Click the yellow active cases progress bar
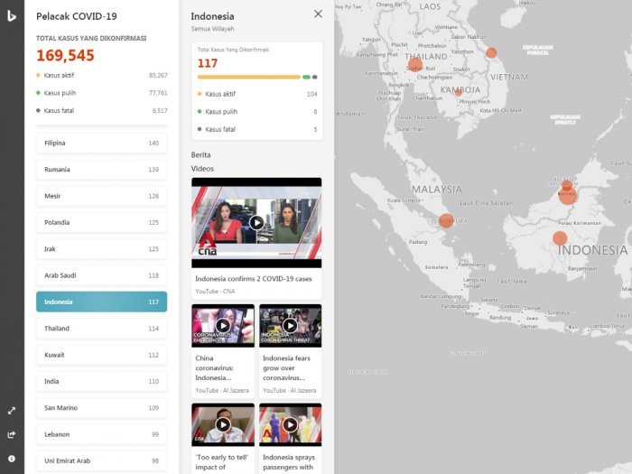Viewport: 632px width, 474px height. 248,77
